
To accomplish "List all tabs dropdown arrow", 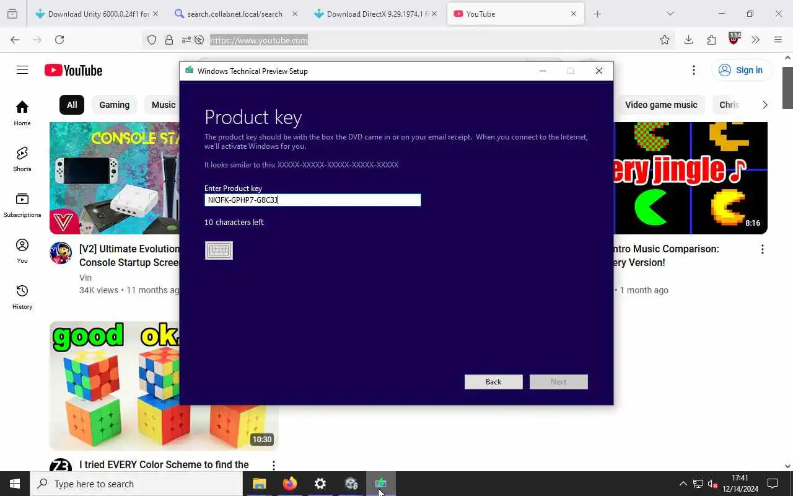I will (x=670, y=14).
